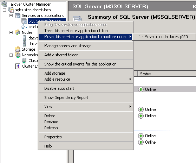Show the critical events for this application
Screen dimensions: 196x163
pyautogui.click(x=86, y=64)
